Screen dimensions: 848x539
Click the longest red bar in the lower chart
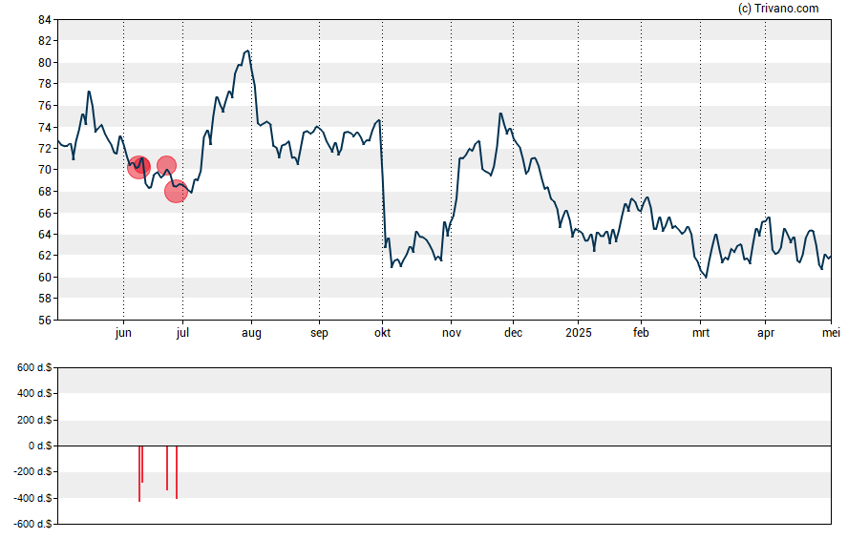tap(139, 473)
